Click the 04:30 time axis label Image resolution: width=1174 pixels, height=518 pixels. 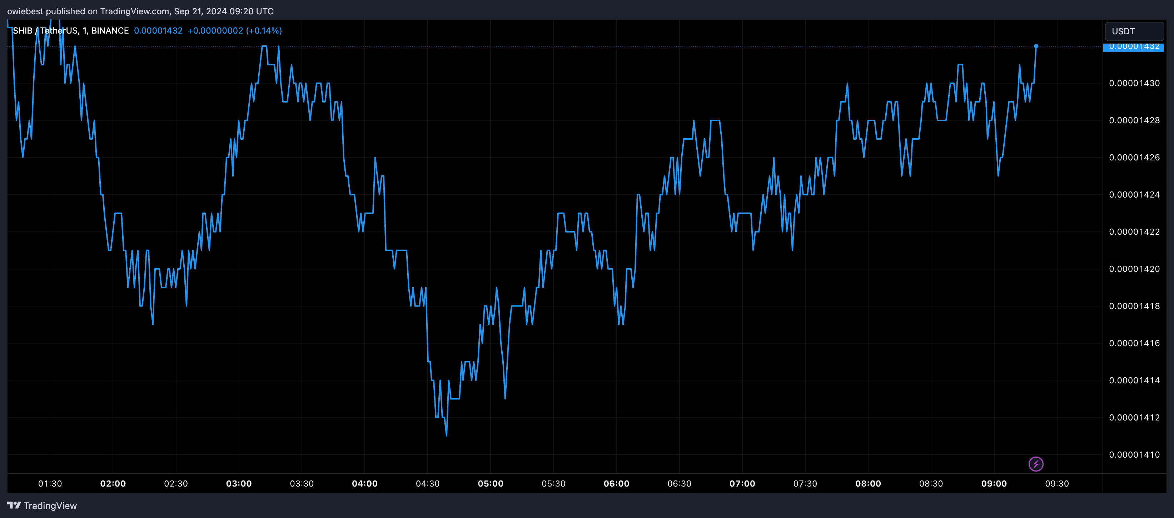428,483
